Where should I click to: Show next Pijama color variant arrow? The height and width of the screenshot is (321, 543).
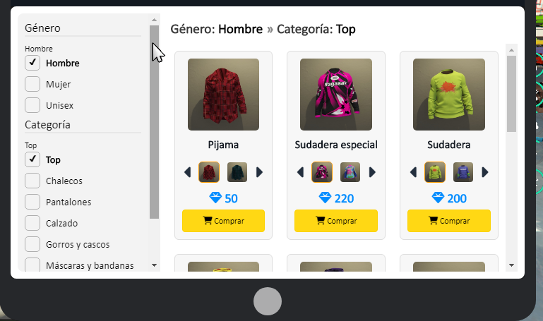tap(259, 172)
